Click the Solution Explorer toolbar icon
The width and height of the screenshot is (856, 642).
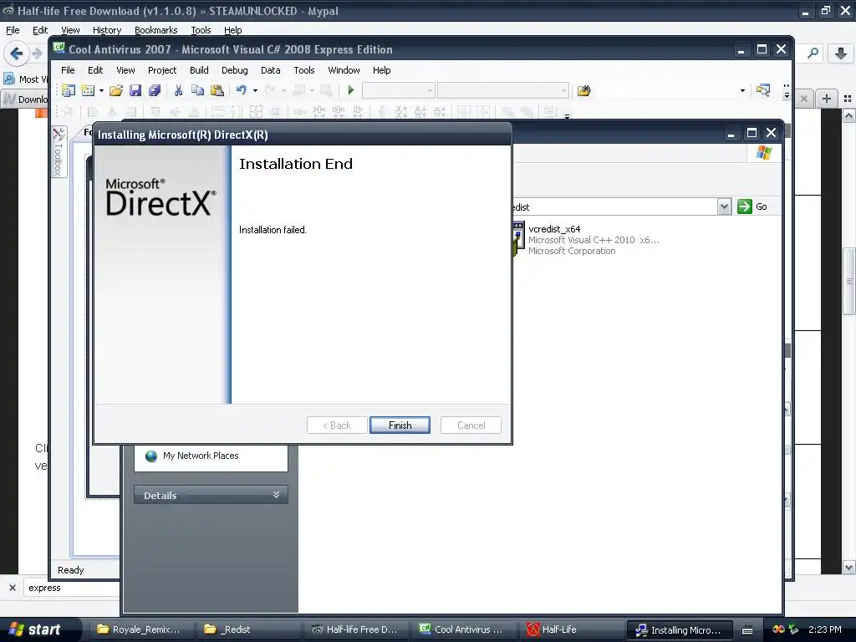pyautogui.click(x=763, y=90)
